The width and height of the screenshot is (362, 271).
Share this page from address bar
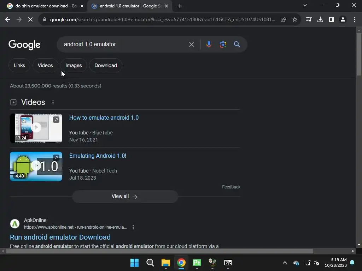pos(284,20)
